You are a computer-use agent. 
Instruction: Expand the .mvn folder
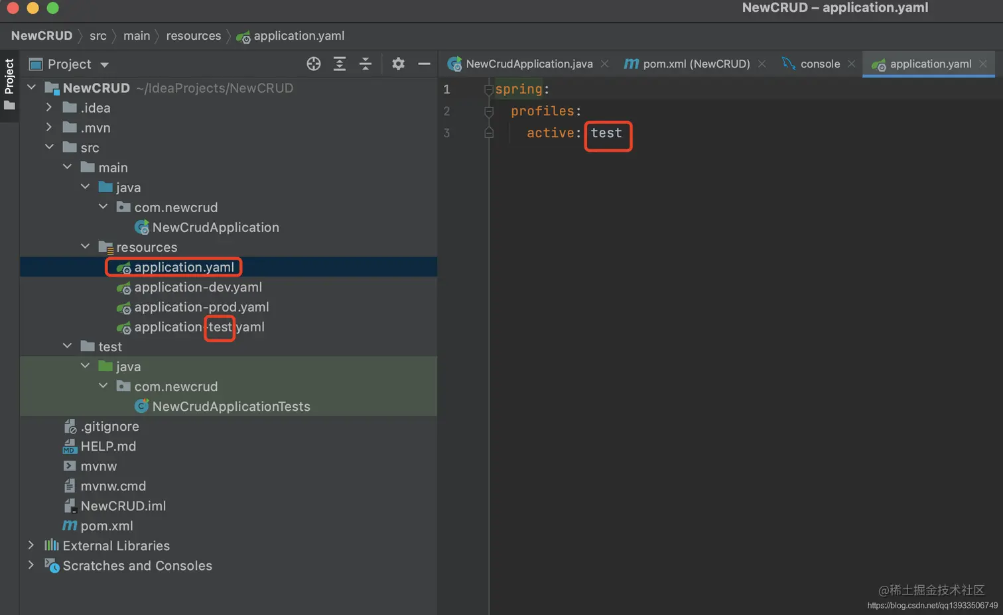(x=49, y=127)
